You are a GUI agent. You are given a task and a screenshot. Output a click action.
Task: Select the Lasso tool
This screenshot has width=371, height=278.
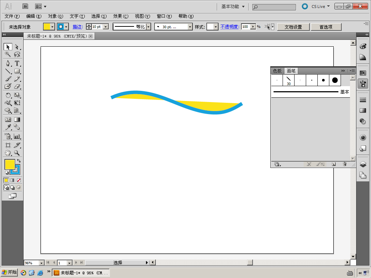pos(17,54)
